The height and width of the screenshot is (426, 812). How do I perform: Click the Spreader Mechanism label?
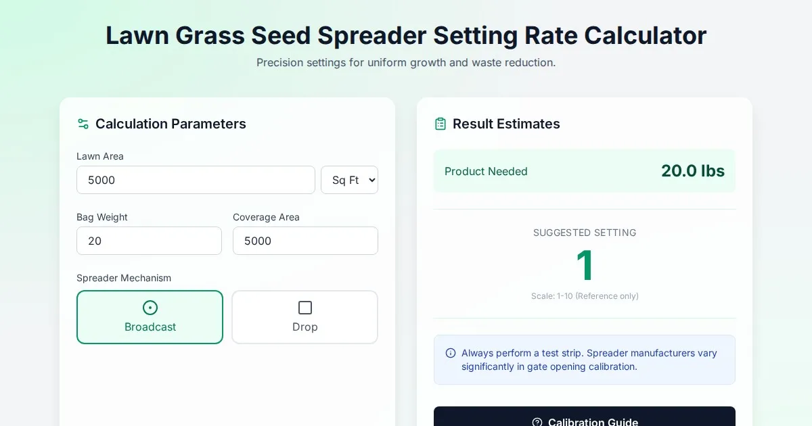[124, 278]
